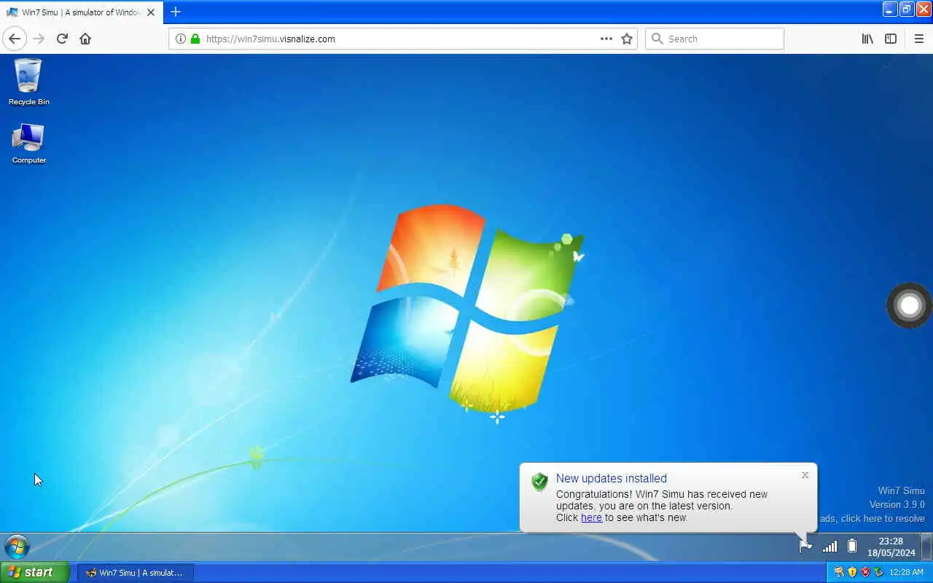Open the network signal bars icon
933x583 pixels.
[x=829, y=546]
